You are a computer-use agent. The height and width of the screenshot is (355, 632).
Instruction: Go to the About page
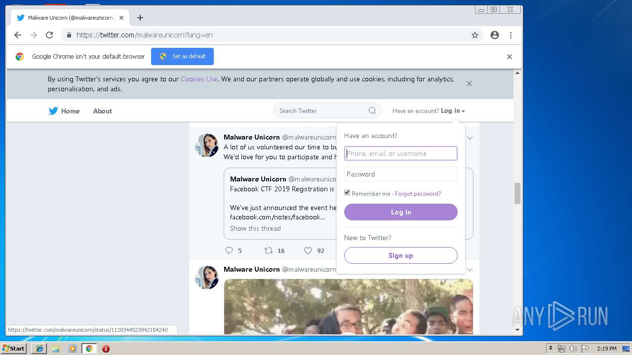102,111
